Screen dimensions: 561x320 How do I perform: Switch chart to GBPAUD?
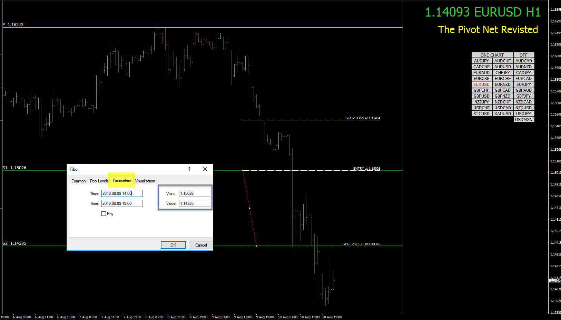tap(524, 90)
